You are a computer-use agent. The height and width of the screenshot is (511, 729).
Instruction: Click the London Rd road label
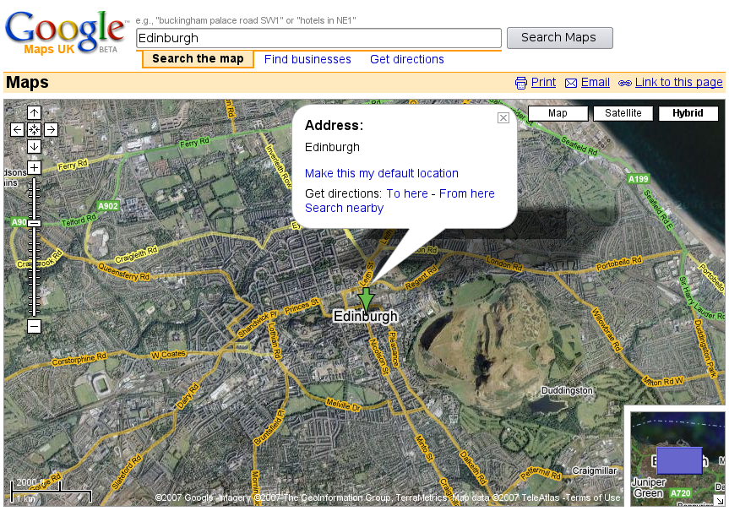tap(504, 264)
